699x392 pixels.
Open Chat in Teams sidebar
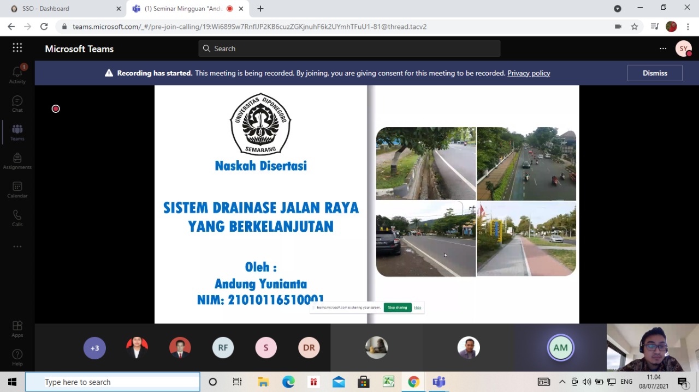[17, 104]
